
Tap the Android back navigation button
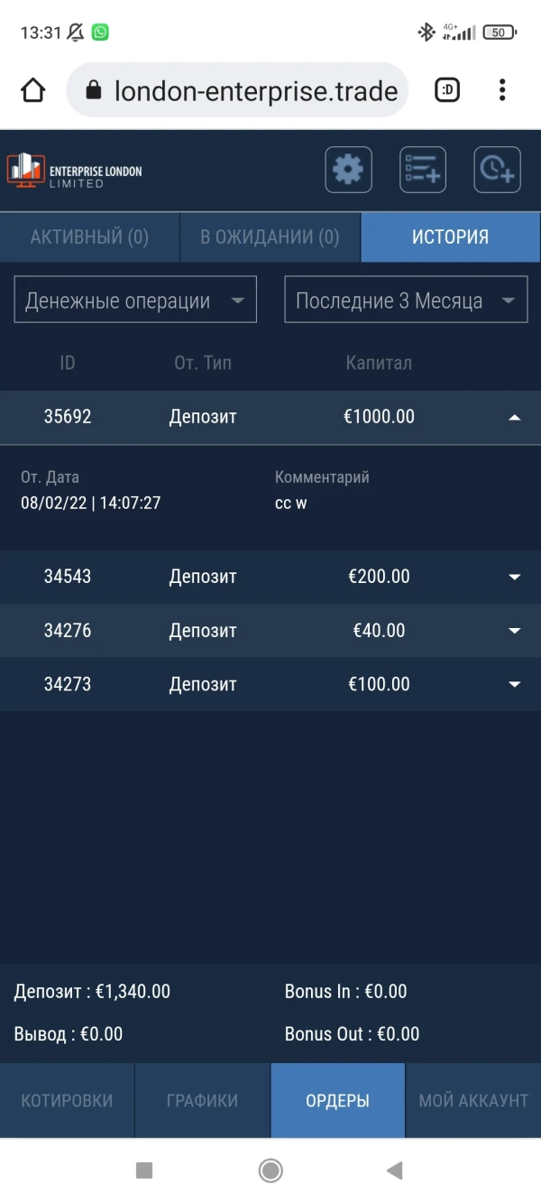(x=394, y=1171)
